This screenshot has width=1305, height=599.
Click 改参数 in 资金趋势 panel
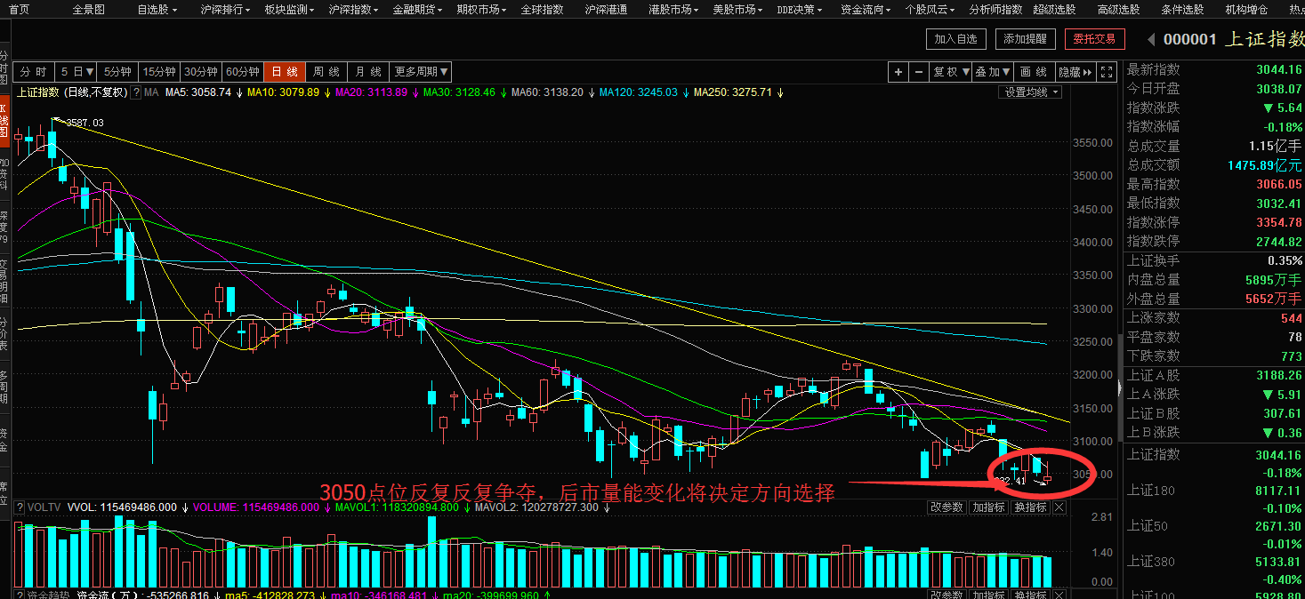point(947,595)
